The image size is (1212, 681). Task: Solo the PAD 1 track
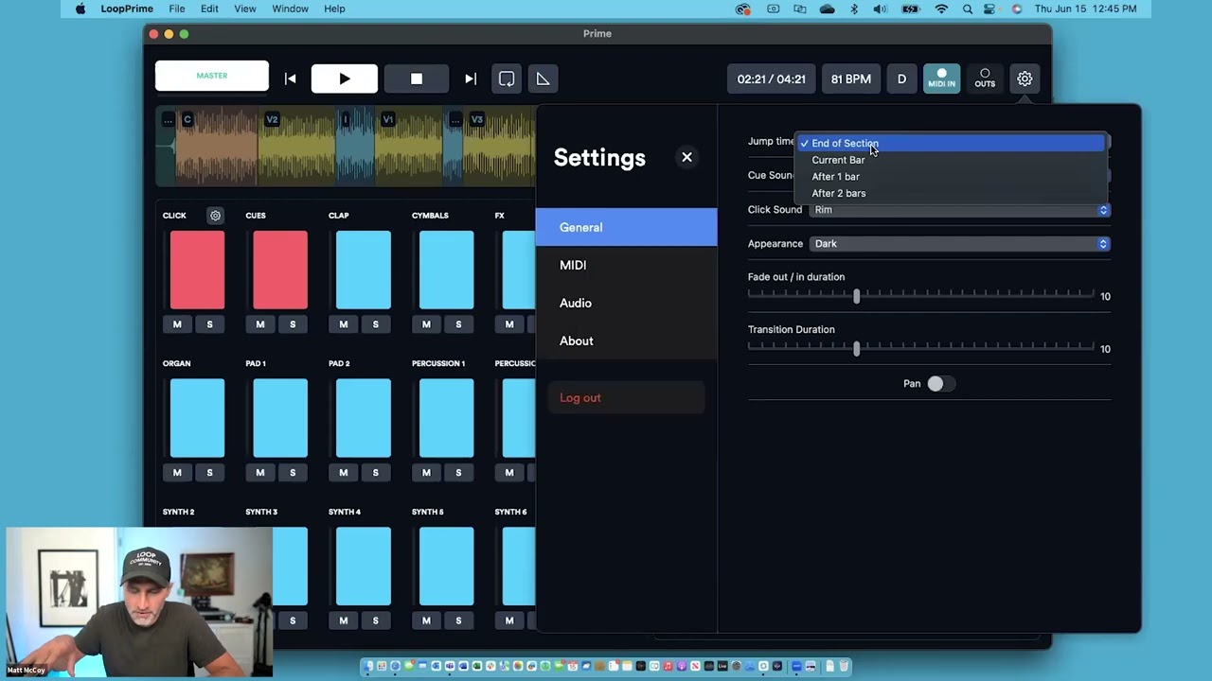click(293, 472)
